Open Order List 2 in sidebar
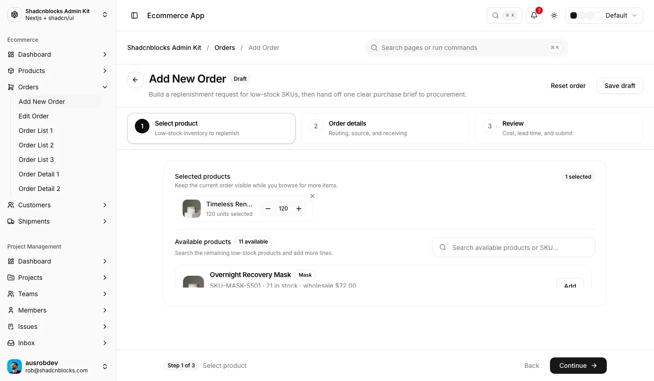 (36, 145)
